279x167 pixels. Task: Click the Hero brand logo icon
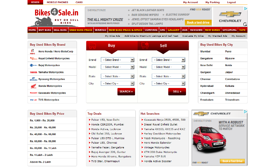pyautogui.click(x=33, y=52)
